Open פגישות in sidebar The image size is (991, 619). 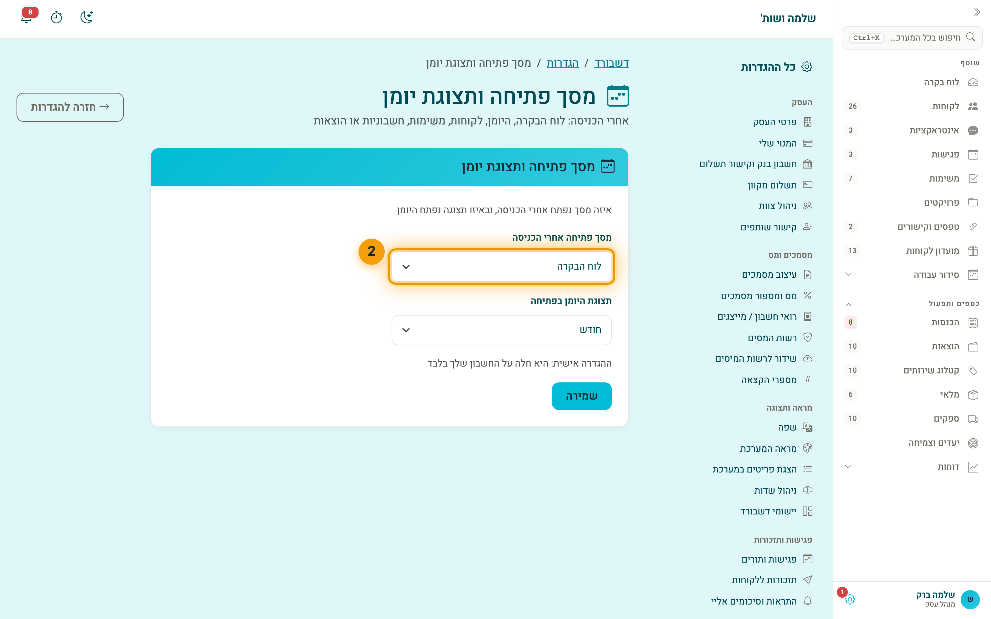tap(912, 154)
